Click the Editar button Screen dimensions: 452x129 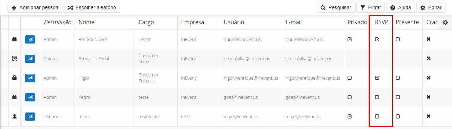coord(431,7)
